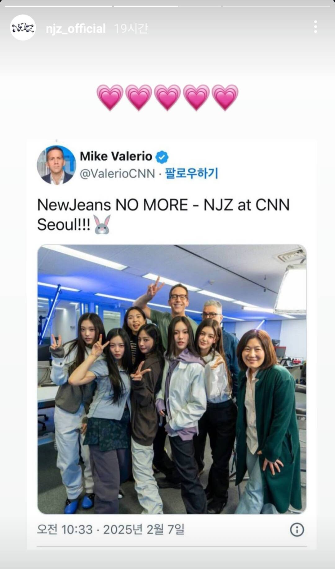
Task: Click the tweet text NewJeans NO MORE
Action: click(x=113, y=205)
